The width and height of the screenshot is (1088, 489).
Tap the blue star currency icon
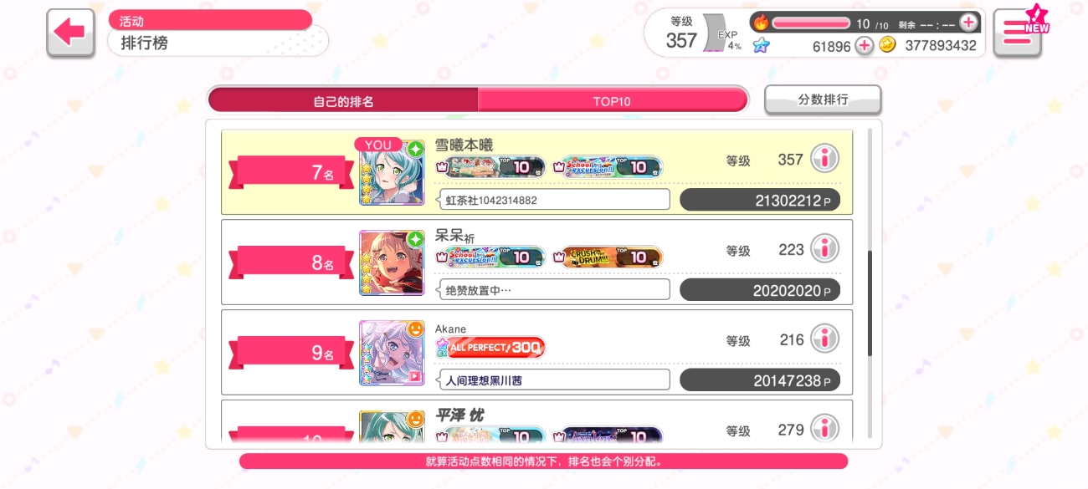[x=761, y=45]
